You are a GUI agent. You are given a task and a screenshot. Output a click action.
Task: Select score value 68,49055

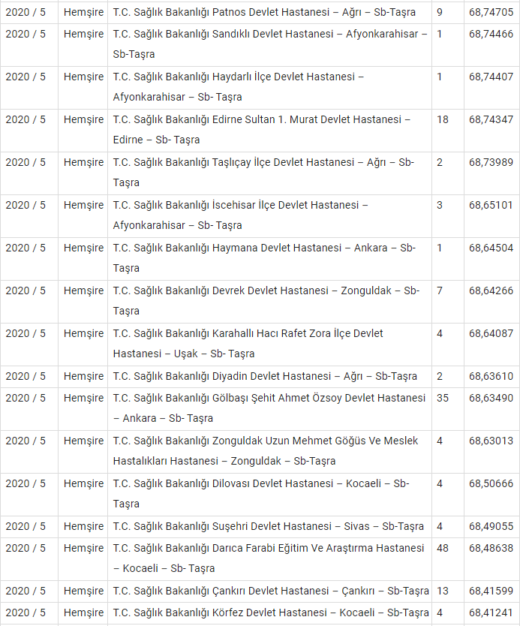coord(491,526)
